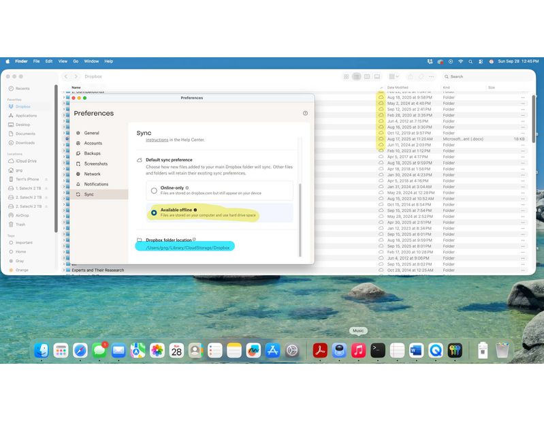544x421 pixels.
Task: Open Music app from the Dock
Action: coord(358,350)
